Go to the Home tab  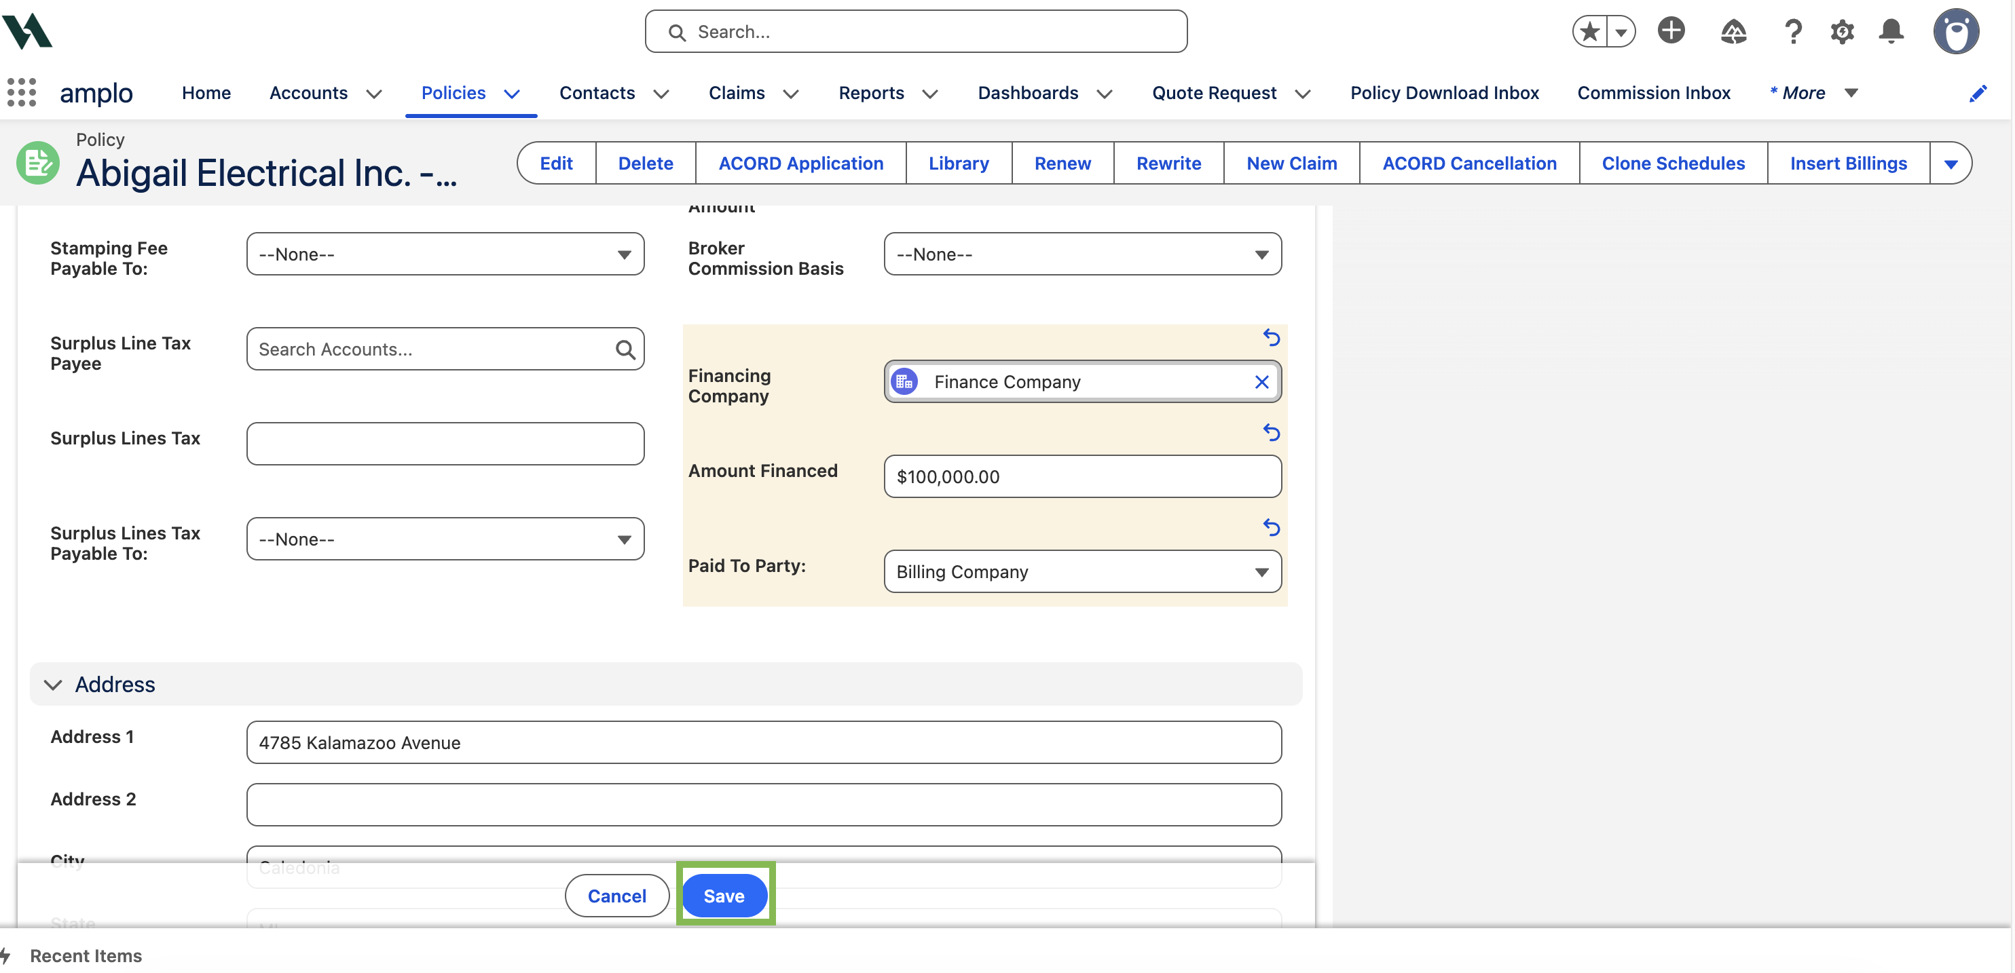point(206,92)
